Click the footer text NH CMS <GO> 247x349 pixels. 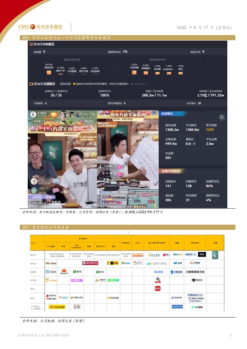[57, 335]
